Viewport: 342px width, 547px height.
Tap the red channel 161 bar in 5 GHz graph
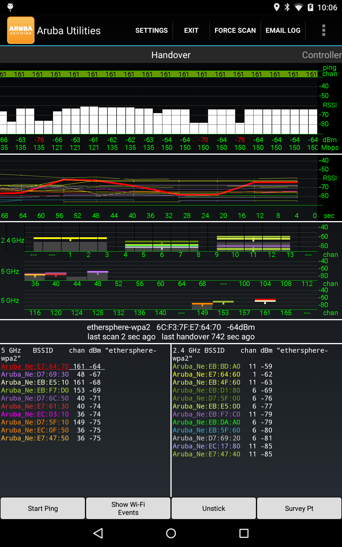click(265, 300)
